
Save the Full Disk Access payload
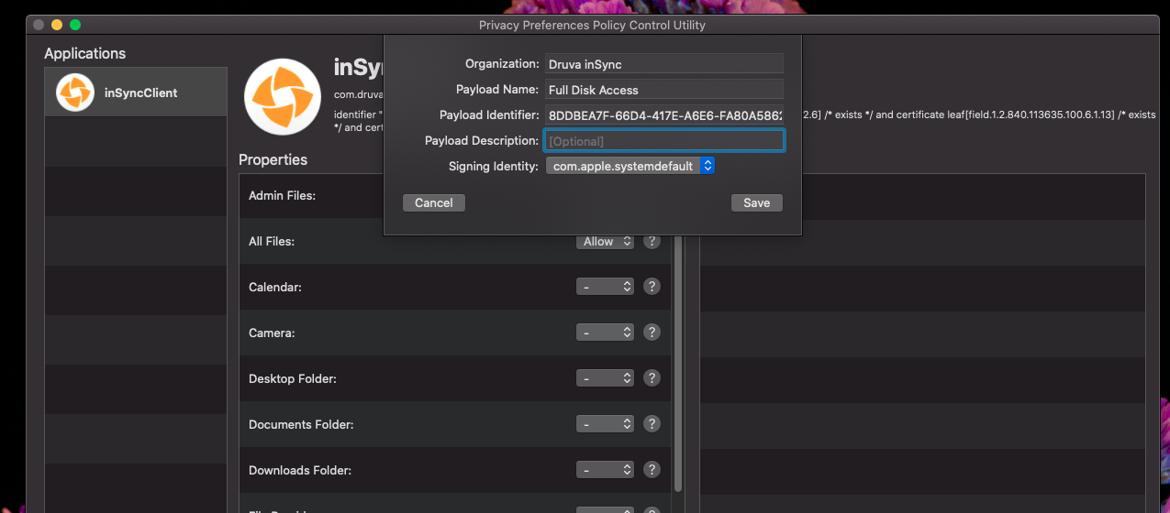click(x=756, y=202)
